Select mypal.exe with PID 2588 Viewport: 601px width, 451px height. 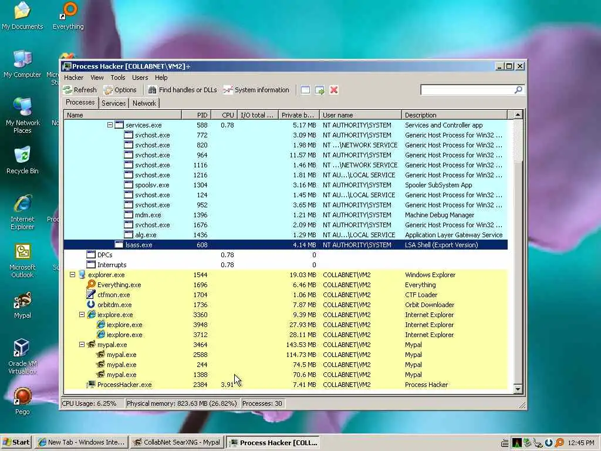pos(286,354)
